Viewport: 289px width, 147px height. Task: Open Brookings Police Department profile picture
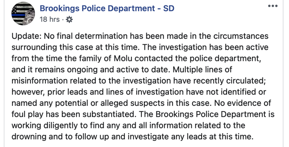pyautogui.click(x=23, y=14)
